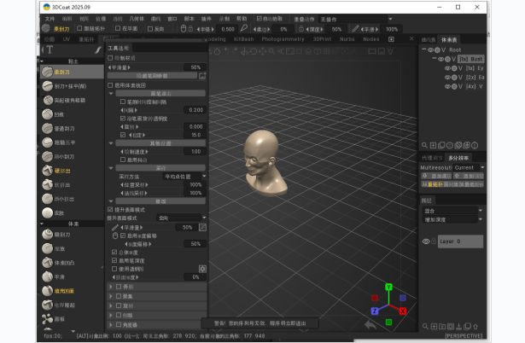Toggle the 启用抖动 checkbox

(x=118, y=160)
